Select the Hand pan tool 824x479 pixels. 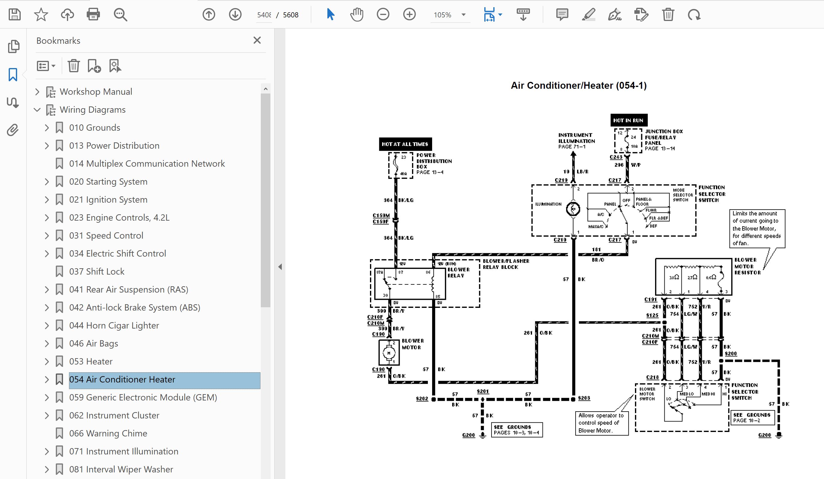pos(356,15)
